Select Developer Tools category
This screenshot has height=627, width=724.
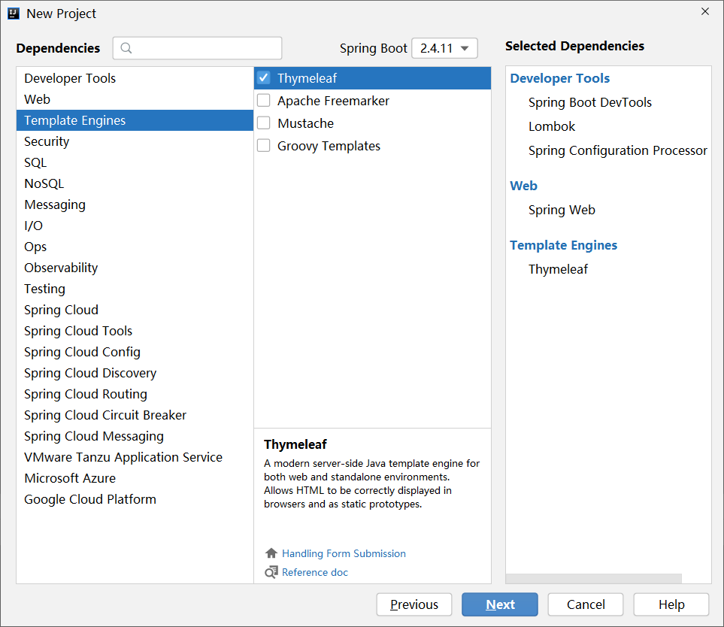pos(135,78)
